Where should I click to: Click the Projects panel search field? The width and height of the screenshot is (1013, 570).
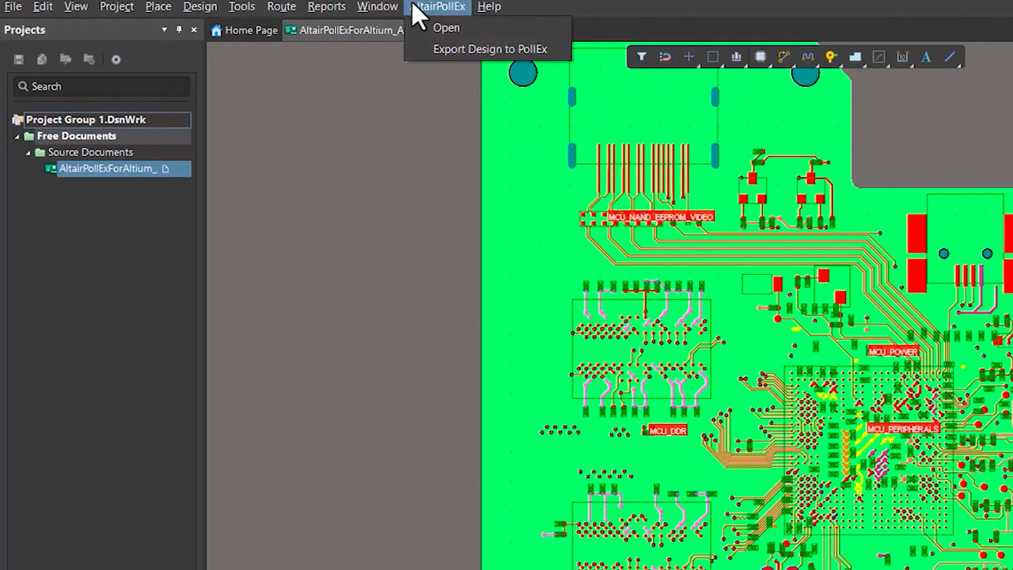pos(103,86)
